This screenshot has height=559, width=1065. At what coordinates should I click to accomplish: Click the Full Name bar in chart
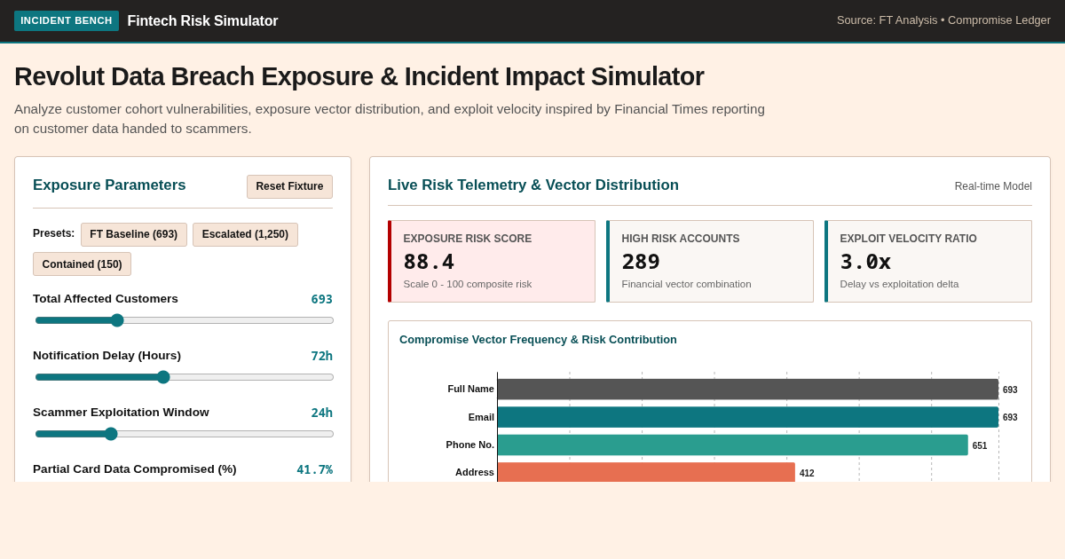(x=748, y=390)
